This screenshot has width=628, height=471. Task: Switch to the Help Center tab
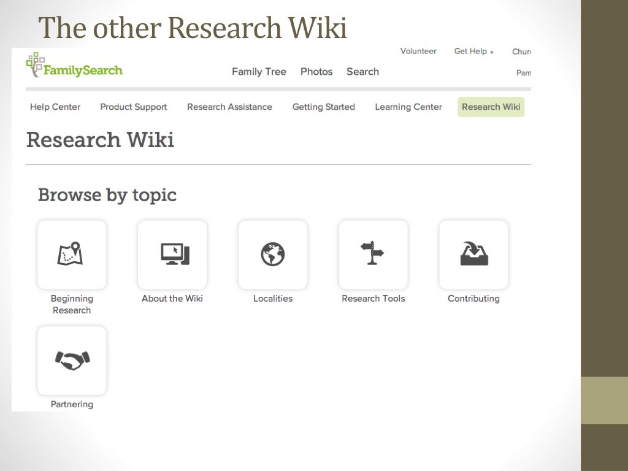pos(55,107)
